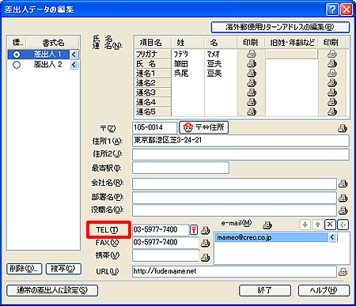
Task: Delete e-mail entry with red X button
Action: [330, 225]
